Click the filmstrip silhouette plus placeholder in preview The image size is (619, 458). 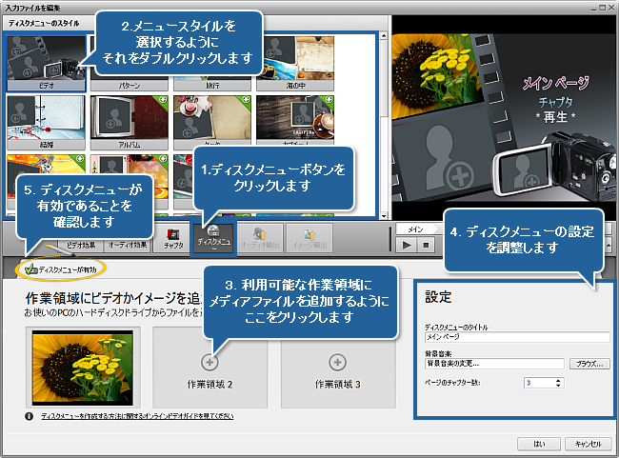[460, 176]
